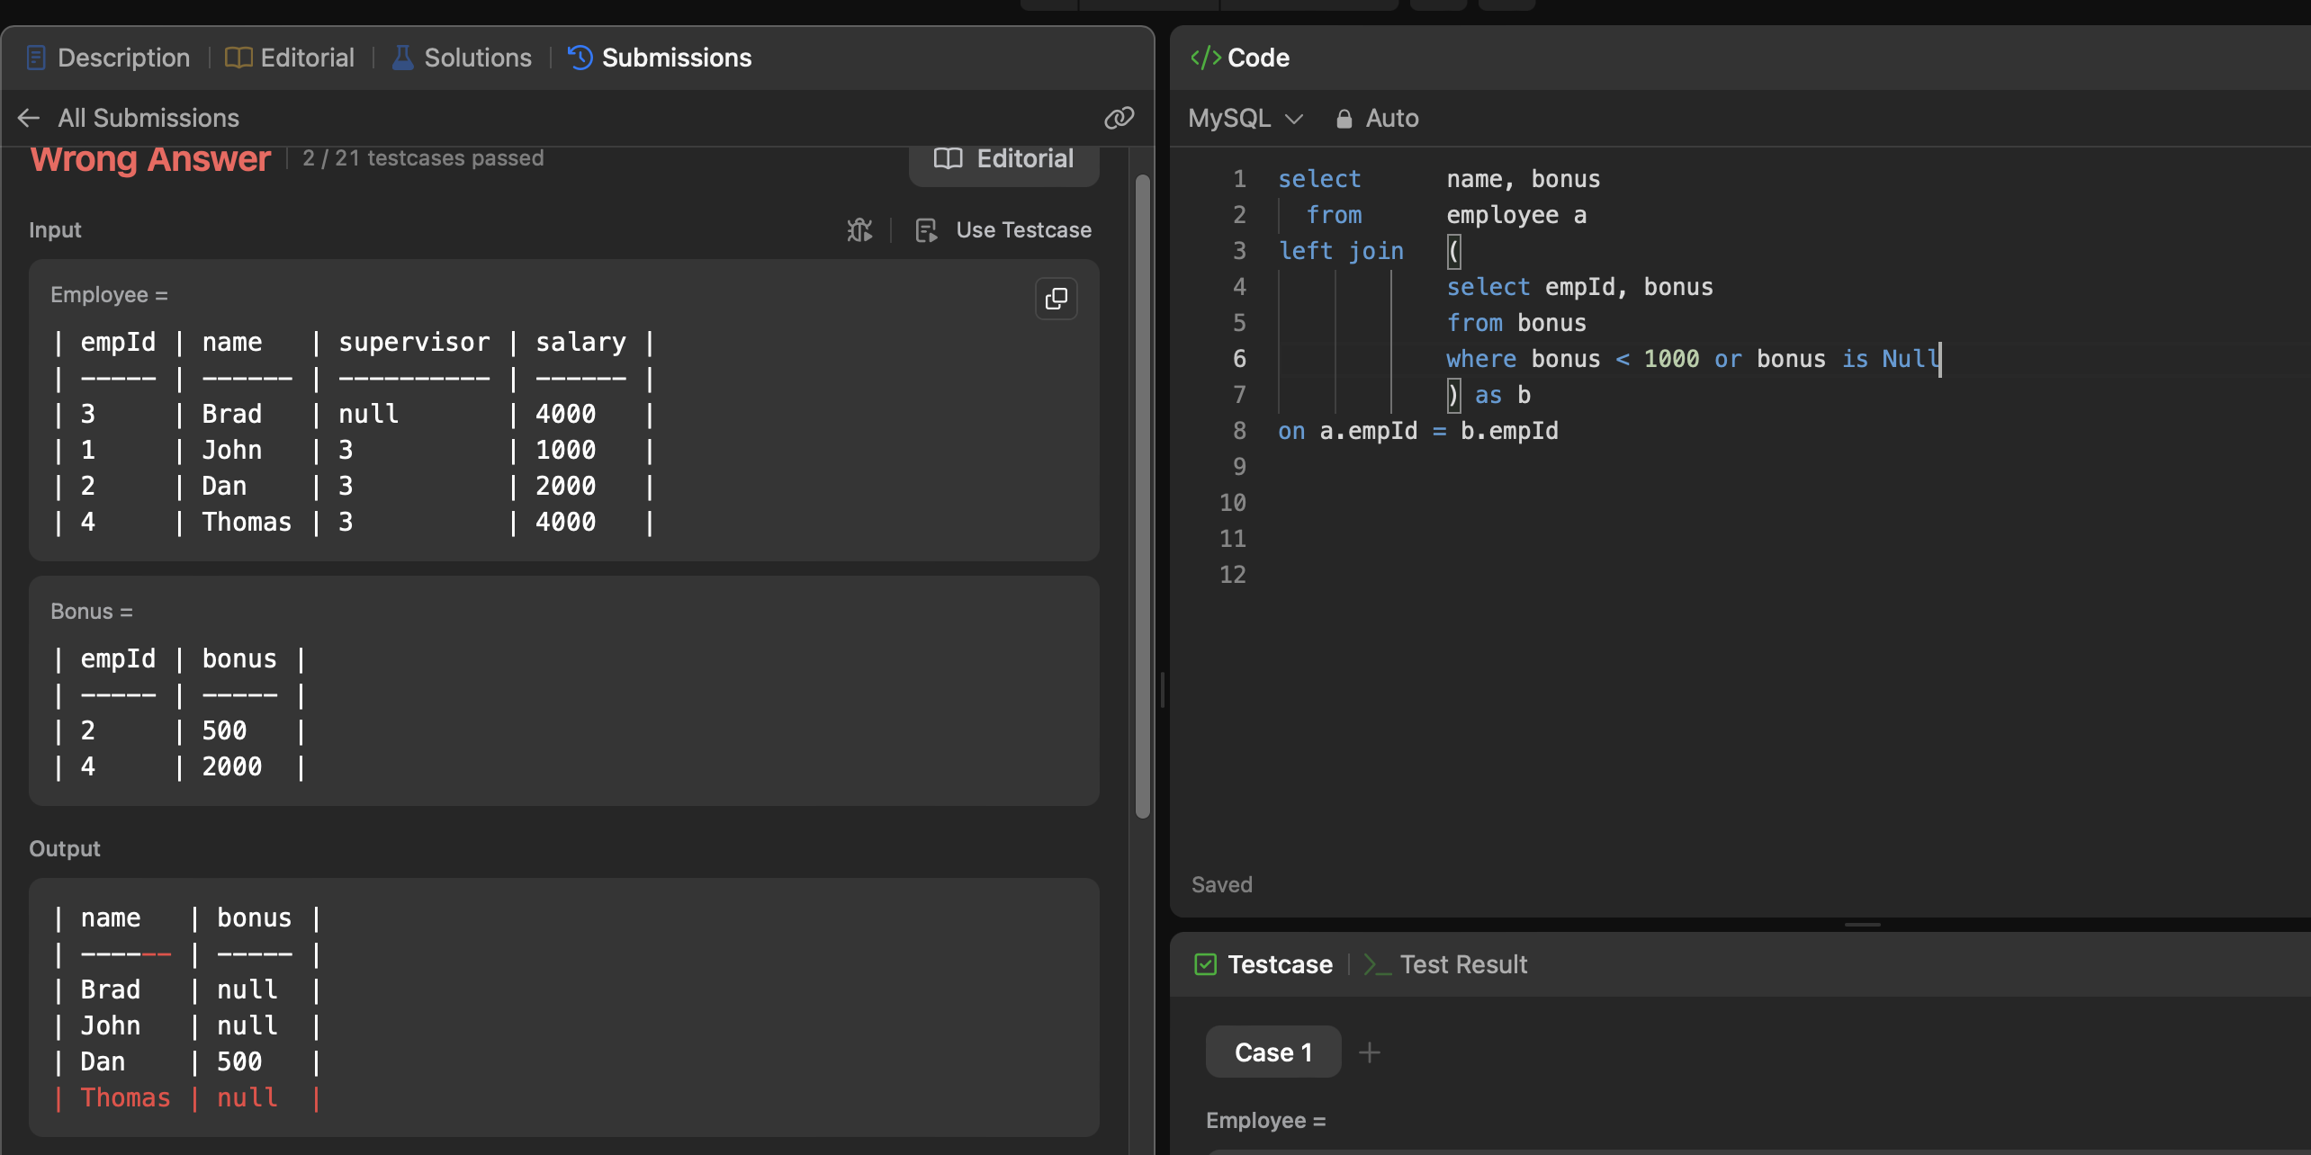Click the Use Testcase icon
The width and height of the screenshot is (2311, 1155).
coord(926,230)
